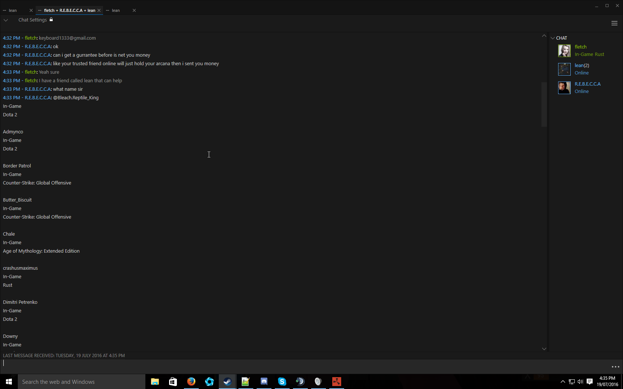The image size is (623, 389).
Task: Open the more options ellipsis by message box
Action: [615, 367]
